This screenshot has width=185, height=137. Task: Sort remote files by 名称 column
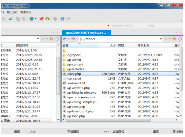tap(80, 45)
